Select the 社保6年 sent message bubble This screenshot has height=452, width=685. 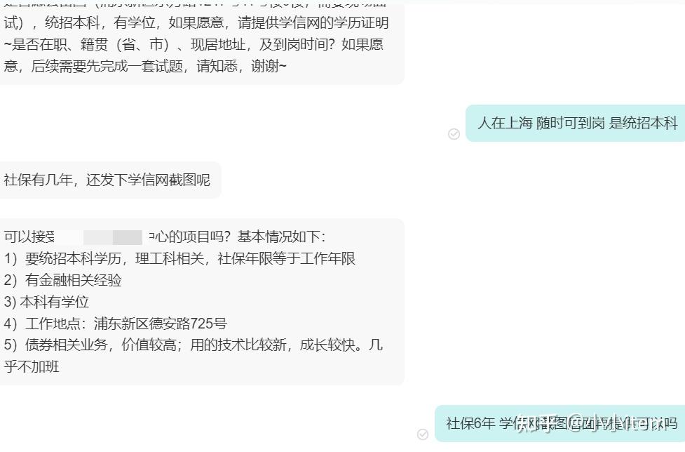(560, 424)
